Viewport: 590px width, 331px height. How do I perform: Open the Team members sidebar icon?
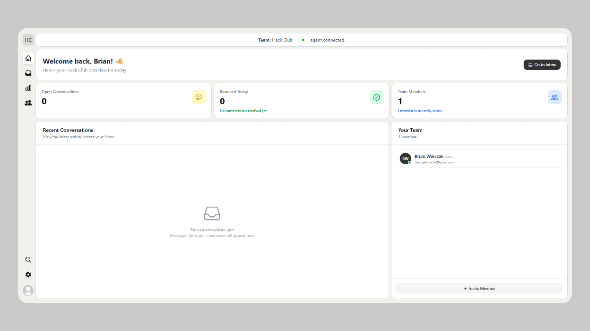click(x=28, y=103)
